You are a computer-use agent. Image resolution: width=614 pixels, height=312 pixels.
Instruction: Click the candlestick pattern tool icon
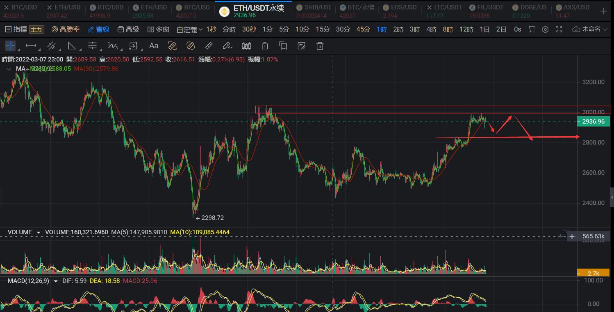point(246,45)
